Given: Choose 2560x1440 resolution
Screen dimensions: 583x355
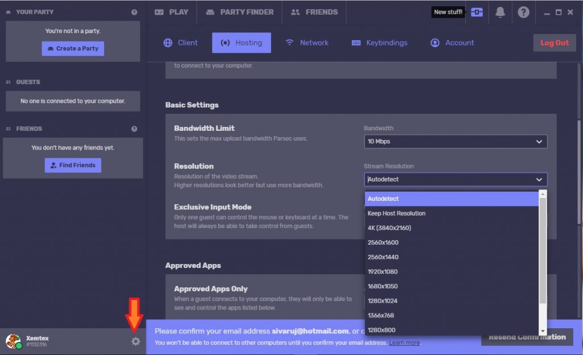Looking at the screenshot, I should tap(451, 257).
